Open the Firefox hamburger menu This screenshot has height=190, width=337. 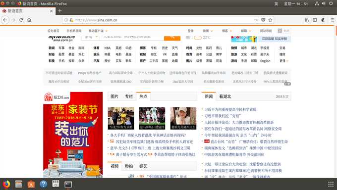click(332, 20)
